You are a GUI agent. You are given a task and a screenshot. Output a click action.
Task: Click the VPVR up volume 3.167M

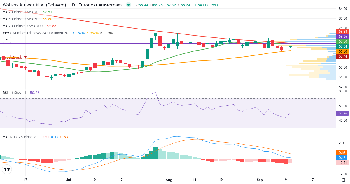coord(79,33)
